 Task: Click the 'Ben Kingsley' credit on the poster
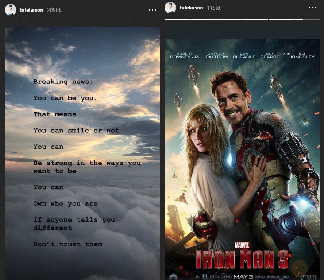point(303,55)
